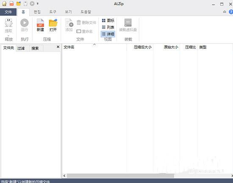Click the 添加 add file icon

point(69,23)
